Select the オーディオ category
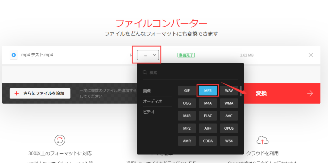 (x=152, y=101)
